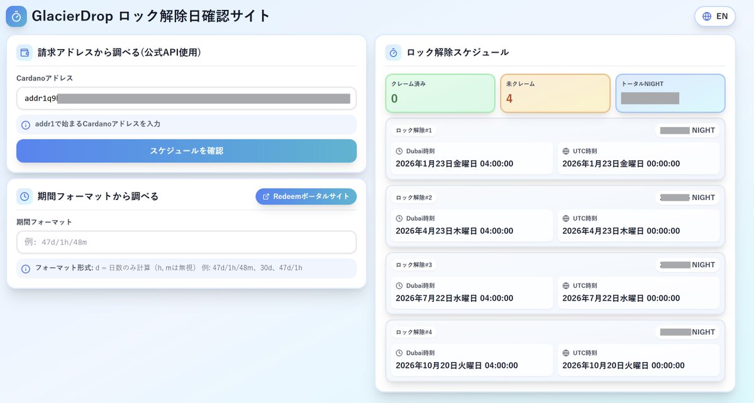Click the addr1で始まるCardanoアドレスを入力 hint text
754x403 pixels.
[x=97, y=124]
